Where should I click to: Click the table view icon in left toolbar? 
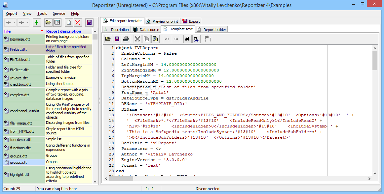click(x=57, y=23)
